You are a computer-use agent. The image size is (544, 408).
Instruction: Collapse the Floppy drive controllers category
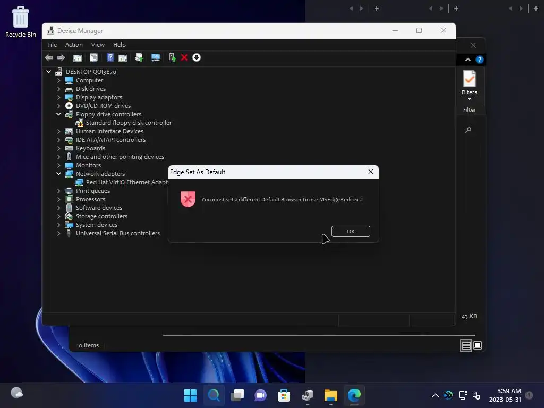[x=58, y=114]
